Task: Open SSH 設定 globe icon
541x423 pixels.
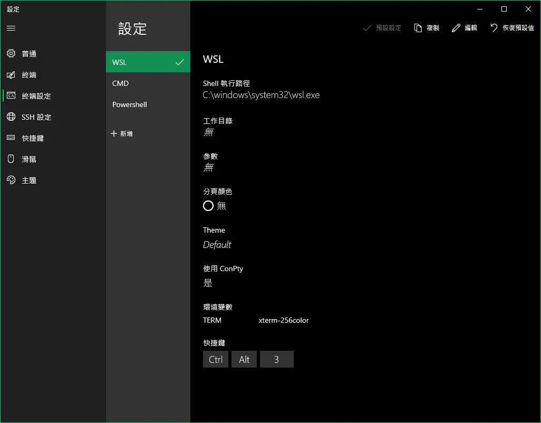Action: pyautogui.click(x=11, y=117)
